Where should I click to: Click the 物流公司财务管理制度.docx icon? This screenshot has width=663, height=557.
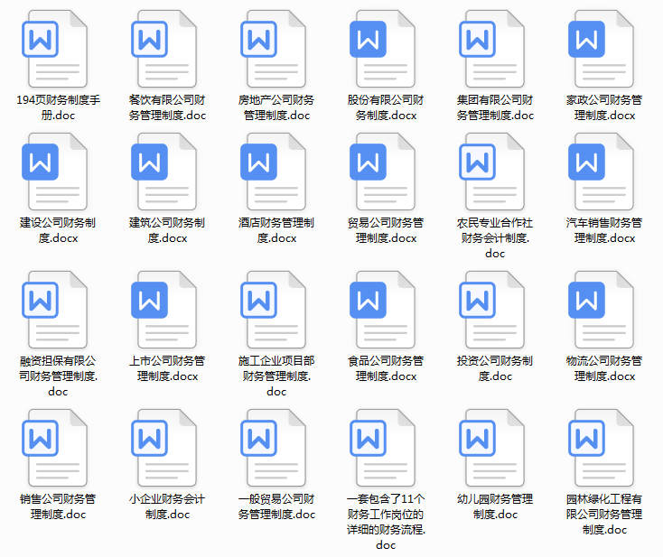(601, 310)
